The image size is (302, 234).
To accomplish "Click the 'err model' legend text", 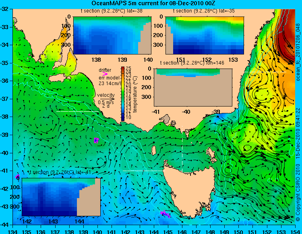I will pyautogui.click(x=109, y=78).
